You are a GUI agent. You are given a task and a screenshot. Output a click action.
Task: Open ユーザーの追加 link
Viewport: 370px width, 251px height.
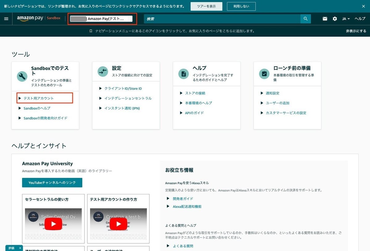[277, 103]
